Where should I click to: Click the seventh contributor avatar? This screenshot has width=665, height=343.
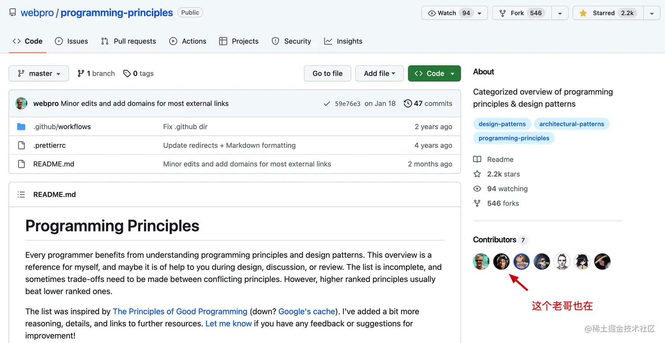click(x=603, y=262)
